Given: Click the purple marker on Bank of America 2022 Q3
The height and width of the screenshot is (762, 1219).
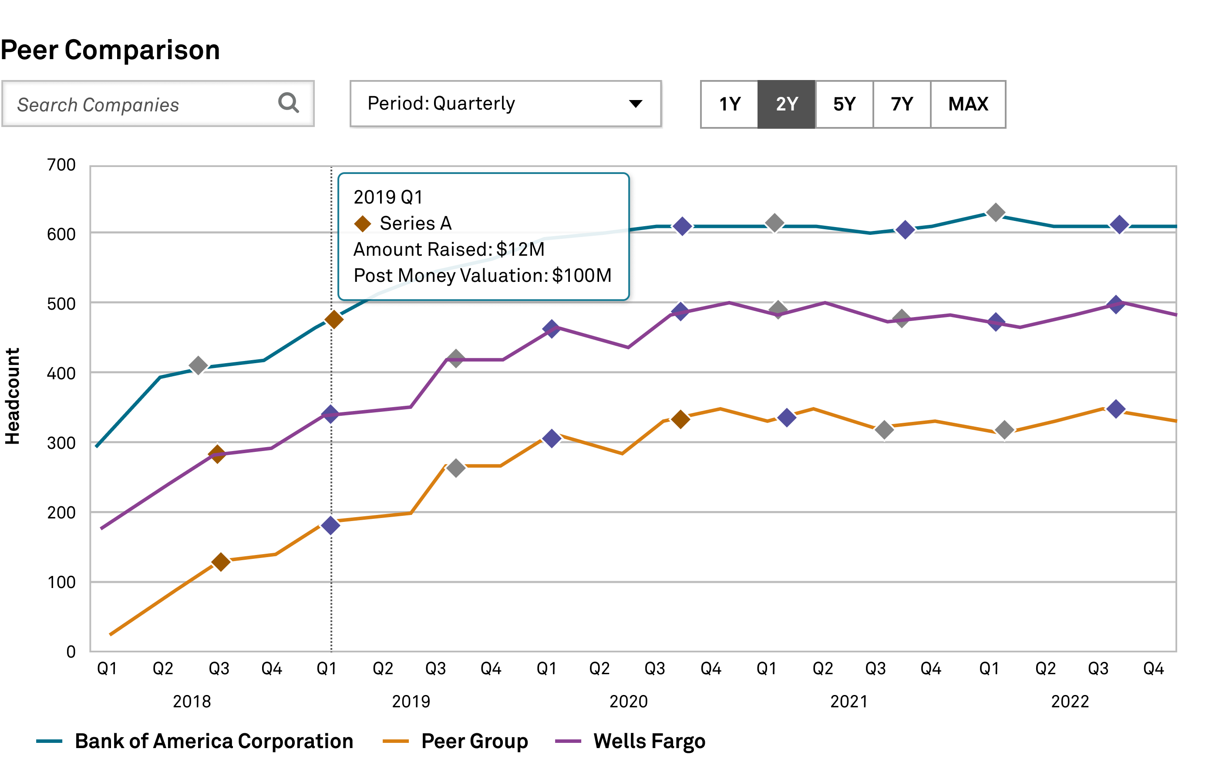Looking at the screenshot, I should (x=1119, y=225).
